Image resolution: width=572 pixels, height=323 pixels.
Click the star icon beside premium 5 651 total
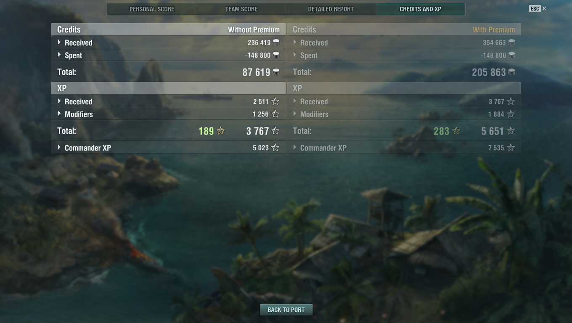click(511, 131)
